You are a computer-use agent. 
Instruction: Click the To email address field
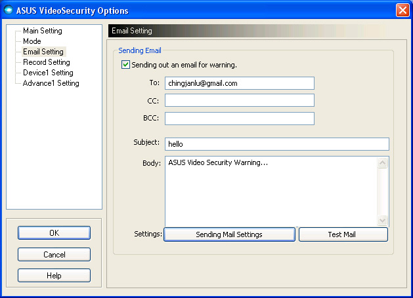coord(240,83)
